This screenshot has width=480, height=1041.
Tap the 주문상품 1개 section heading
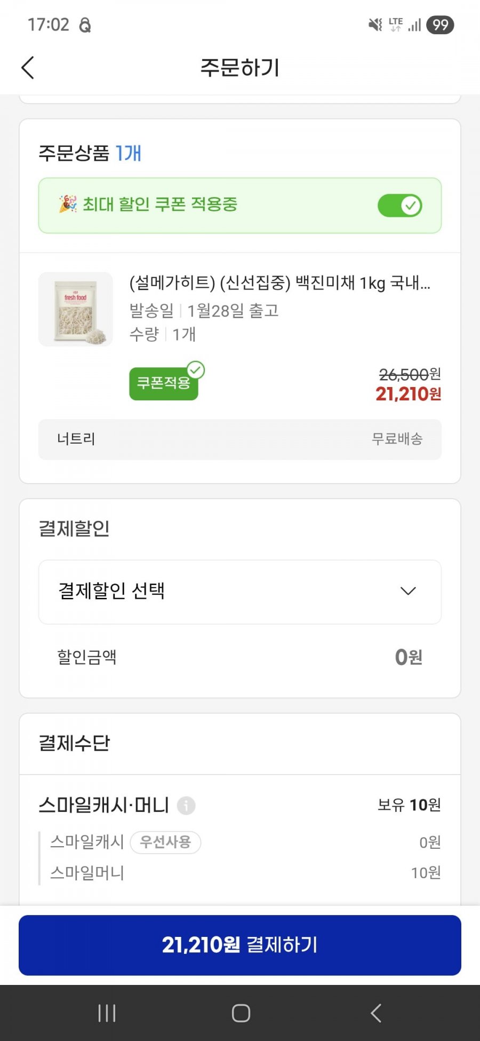coord(90,153)
